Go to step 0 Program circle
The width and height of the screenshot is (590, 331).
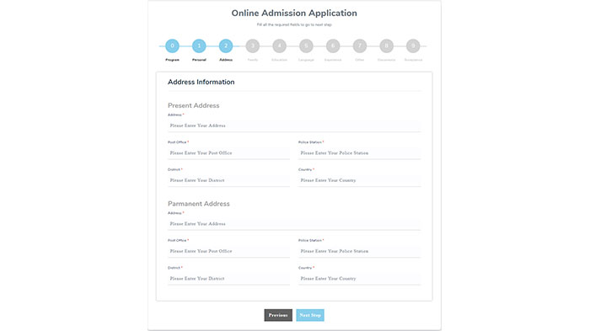coord(172,45)
